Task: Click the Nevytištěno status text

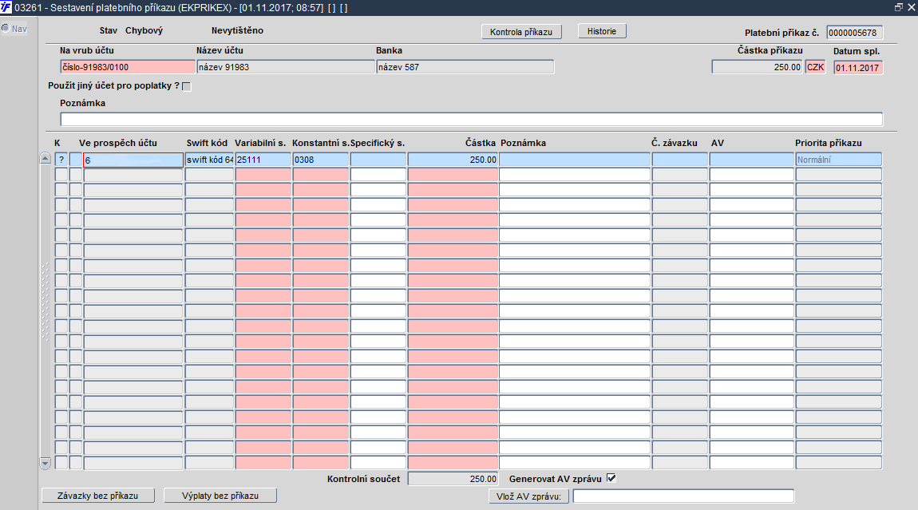Action: click(237, 30)
